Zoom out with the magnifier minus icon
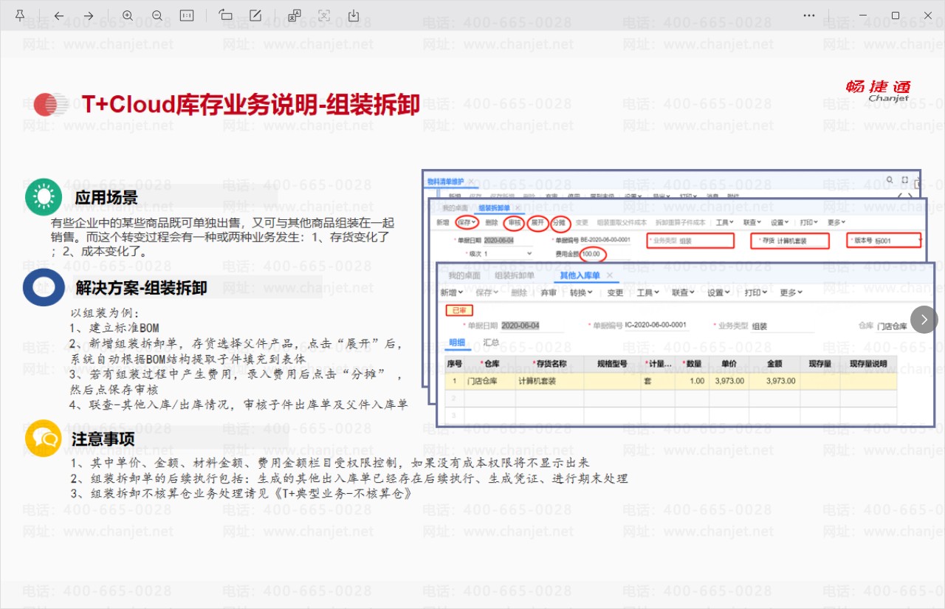 tap(157, 16)
